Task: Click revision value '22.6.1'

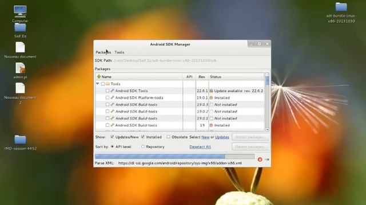Action: [202, 91]
